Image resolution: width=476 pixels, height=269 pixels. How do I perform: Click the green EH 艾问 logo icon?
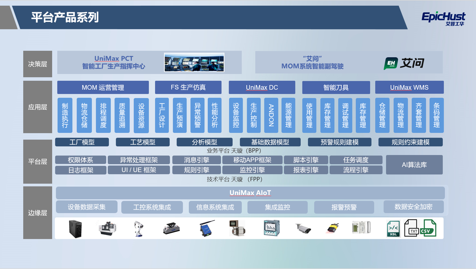(391, 63)
